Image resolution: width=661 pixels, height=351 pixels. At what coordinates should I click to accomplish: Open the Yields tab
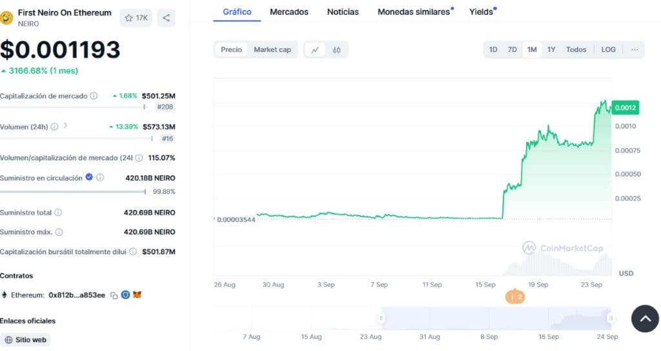482,12
